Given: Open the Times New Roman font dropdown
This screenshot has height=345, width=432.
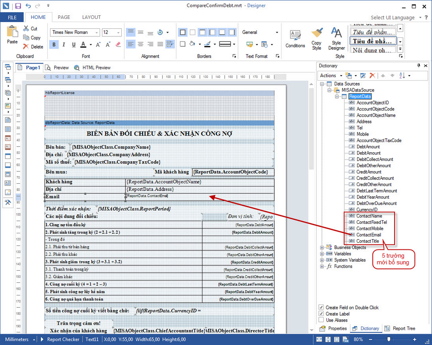Looking at the screenshot, I should click(x=97, y=32).
